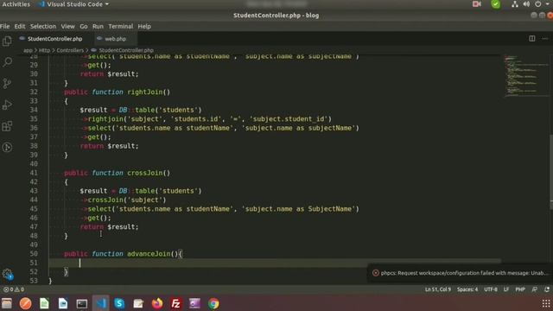Launch FileZilla from the dock
553x311 pixels.
click(175, 303)
